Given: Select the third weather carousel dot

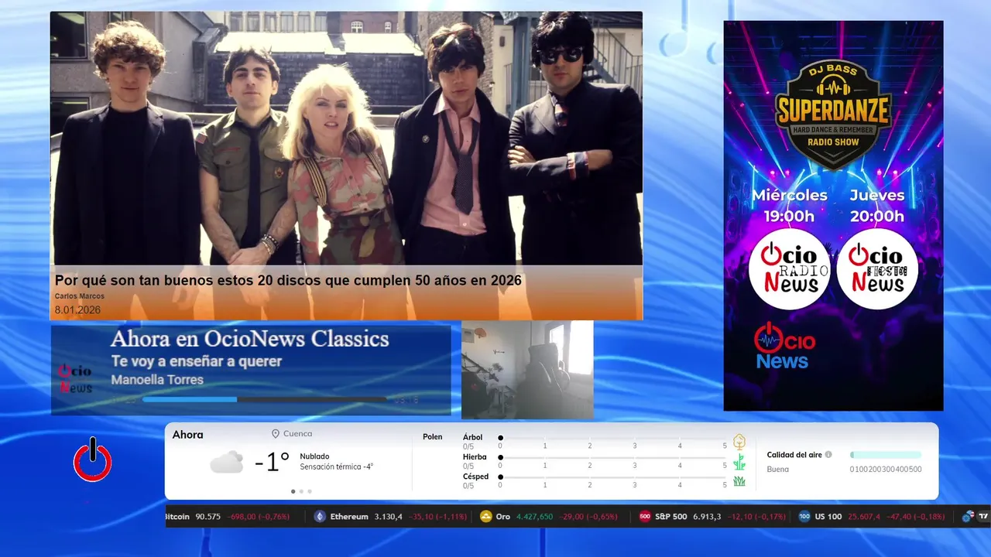Looking at the screenshot, I should [x=310, y=491].
